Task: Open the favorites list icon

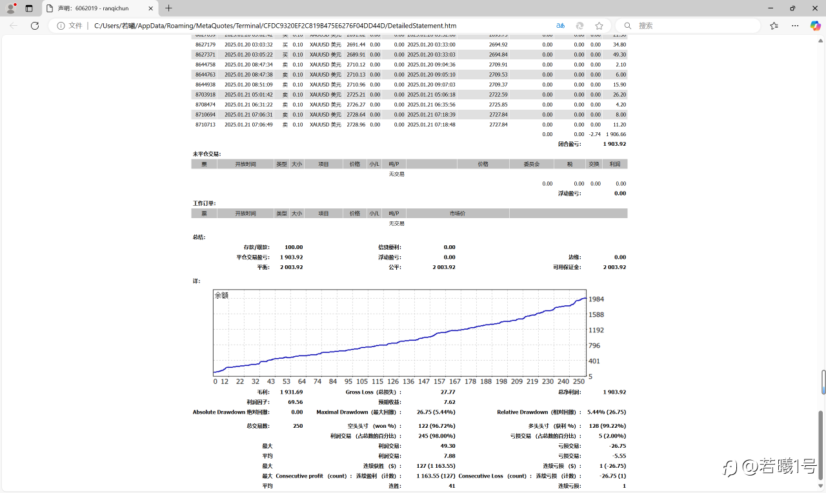Action: point(774,26)
